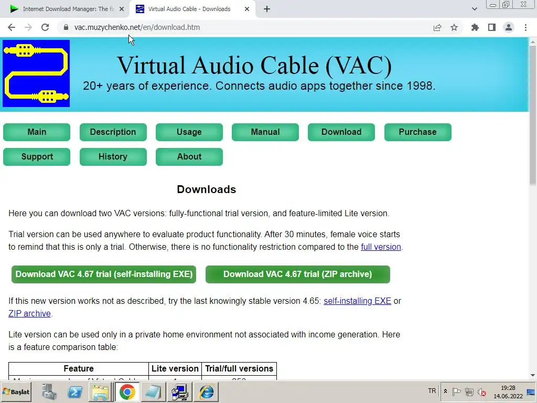Launch PowerShell from the taskbar
The width and height of the screenshot is (537, 403).
pyautogui.click(x=75, y=391)
